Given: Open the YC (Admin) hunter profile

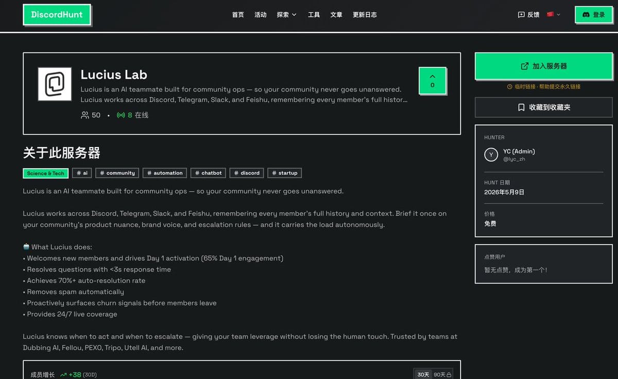Looking at the screenshot, I should click(519, 151).
